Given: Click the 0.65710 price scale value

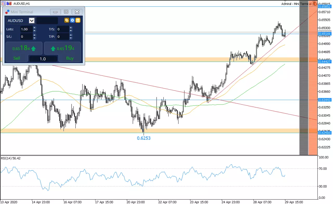Looking at the screenshot, I should (x=324, y=12).
